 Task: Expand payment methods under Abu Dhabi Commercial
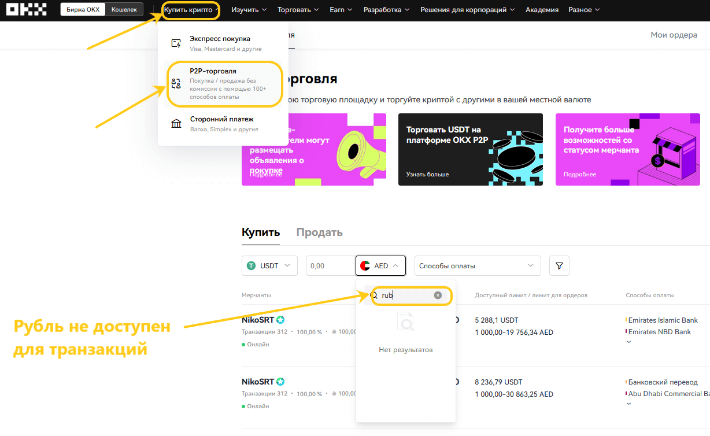[x=629, y=404]
